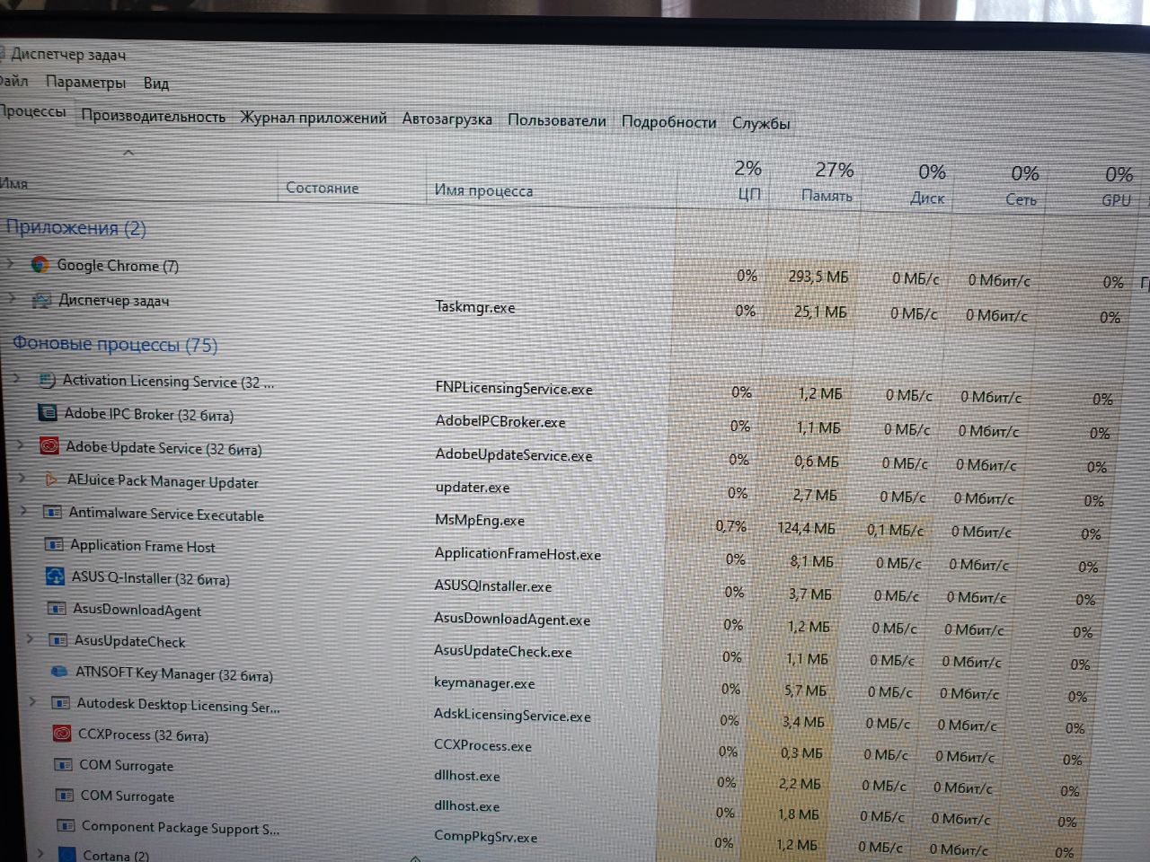Sort by the Состояние column header
This screenshot has width=1150, height=862.
[x=323, y=188]
